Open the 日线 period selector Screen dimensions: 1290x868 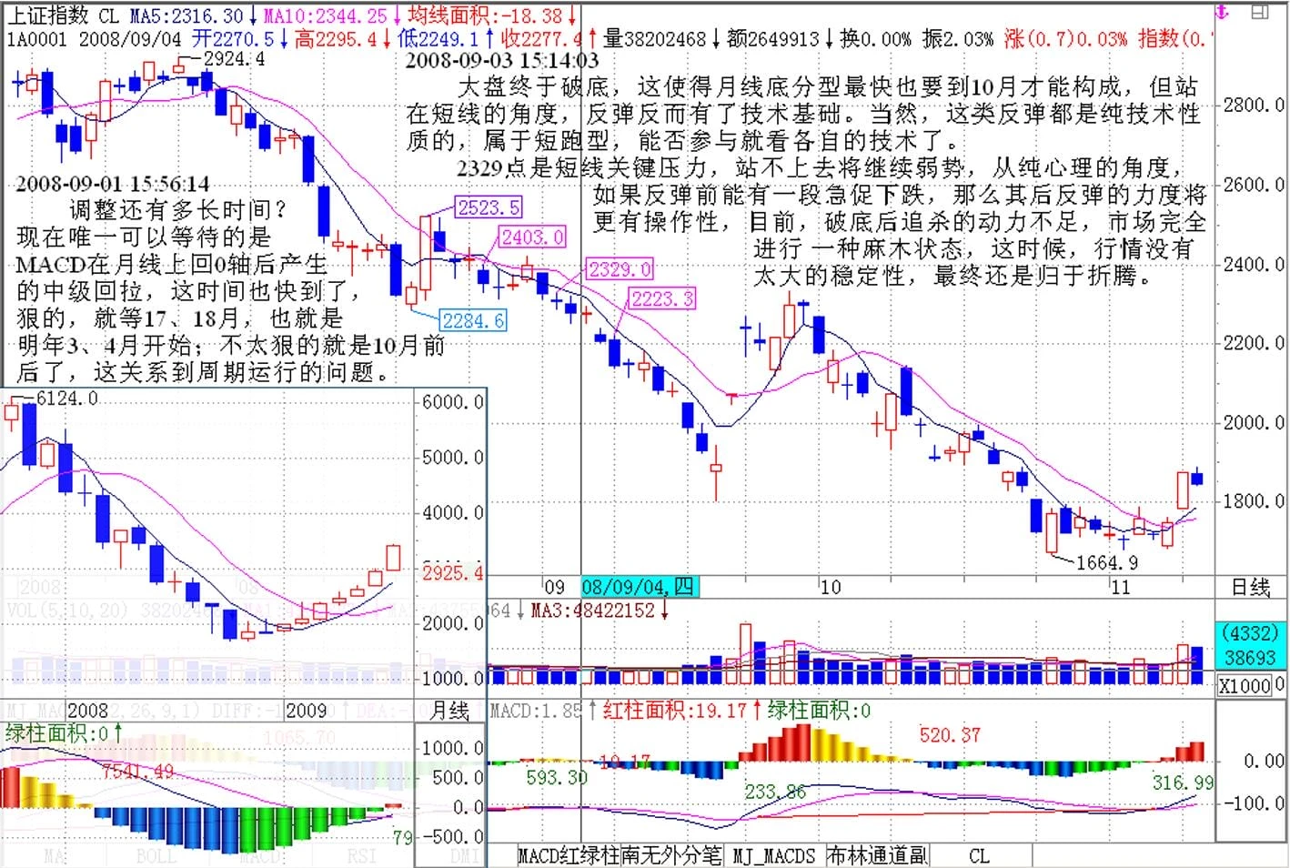(x=1250, y=588)
